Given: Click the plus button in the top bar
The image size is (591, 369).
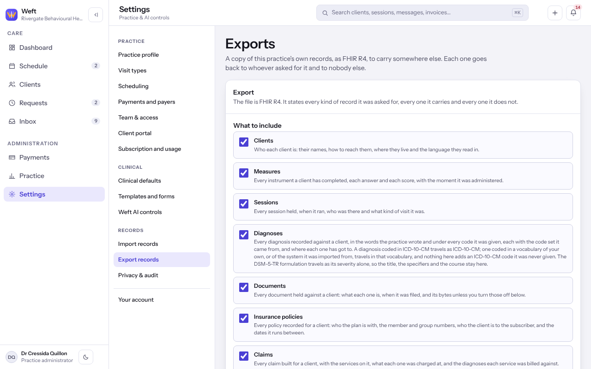Looking at the screenshot, I should [x=555, y=13].
